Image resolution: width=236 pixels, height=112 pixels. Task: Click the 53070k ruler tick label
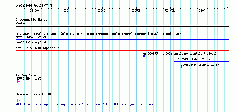pos(204,11)
